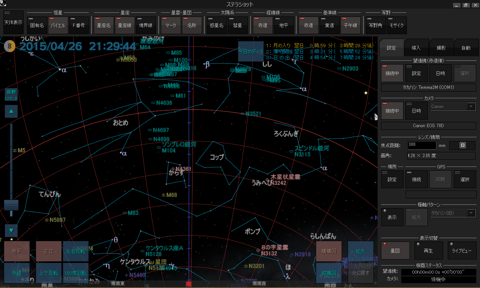Switch to the 撮影 tab
This screenshot has height=288, width=480.
[441, 48]
